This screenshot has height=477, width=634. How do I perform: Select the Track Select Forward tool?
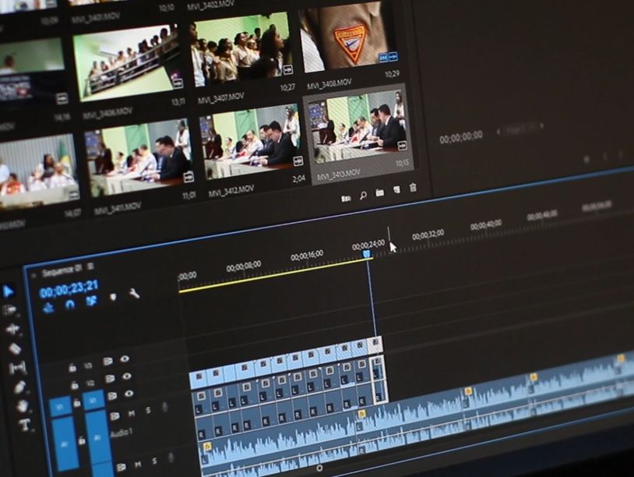9,310
